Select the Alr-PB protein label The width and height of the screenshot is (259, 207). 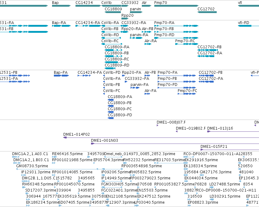coord(150,73)
